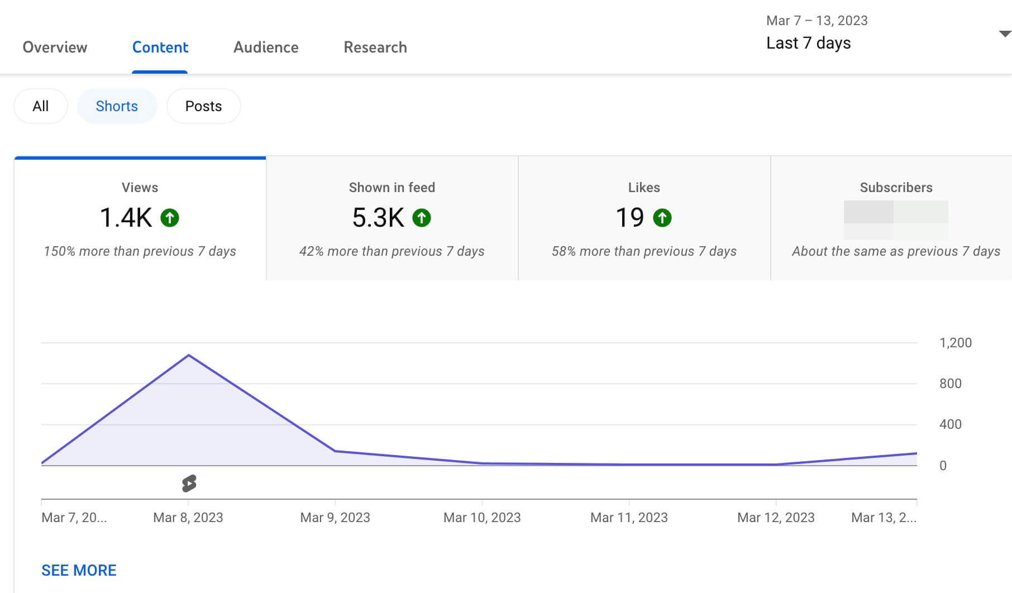Select the Likes metric card

(644, 219)
